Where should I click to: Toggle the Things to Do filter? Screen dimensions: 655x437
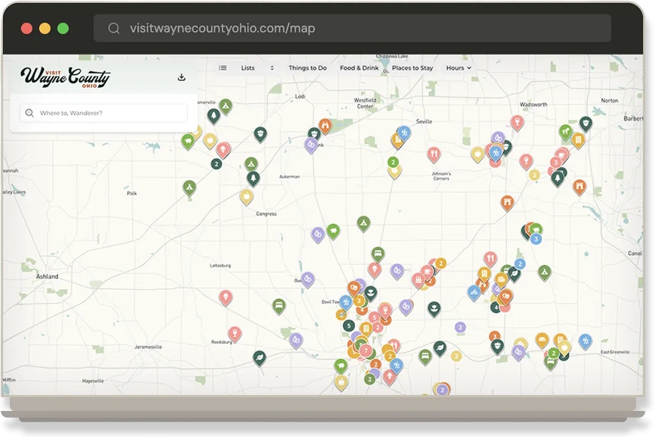tap(307, 68)
